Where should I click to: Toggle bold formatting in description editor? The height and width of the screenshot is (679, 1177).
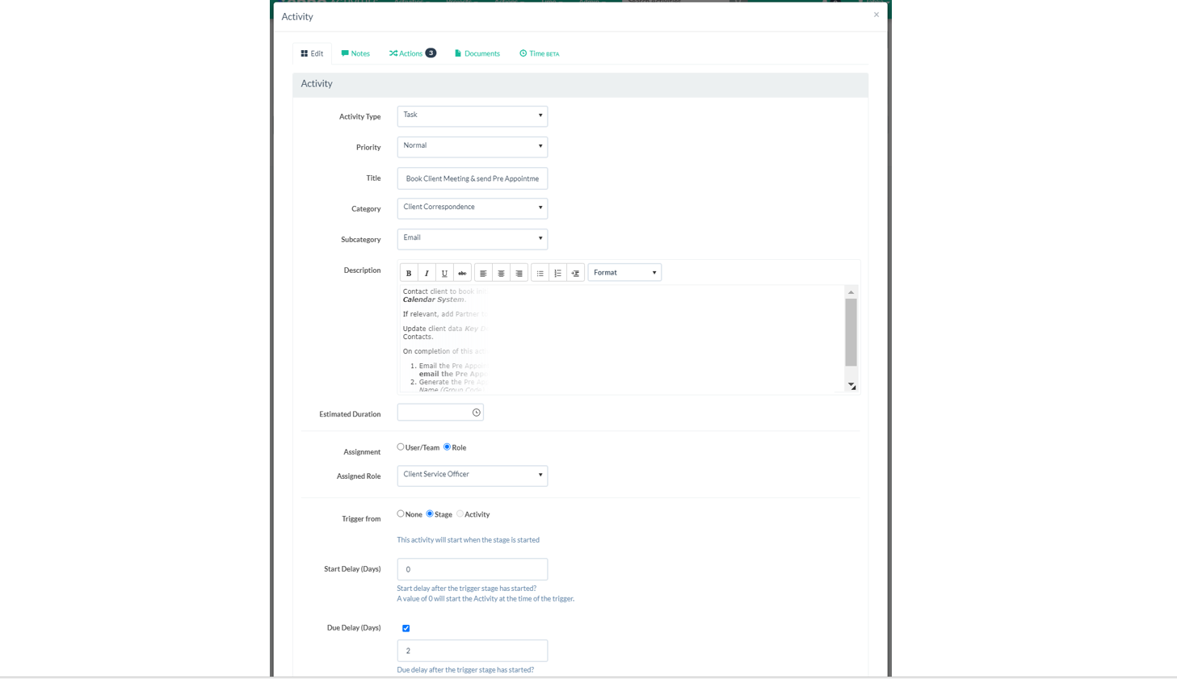(409, 274)
